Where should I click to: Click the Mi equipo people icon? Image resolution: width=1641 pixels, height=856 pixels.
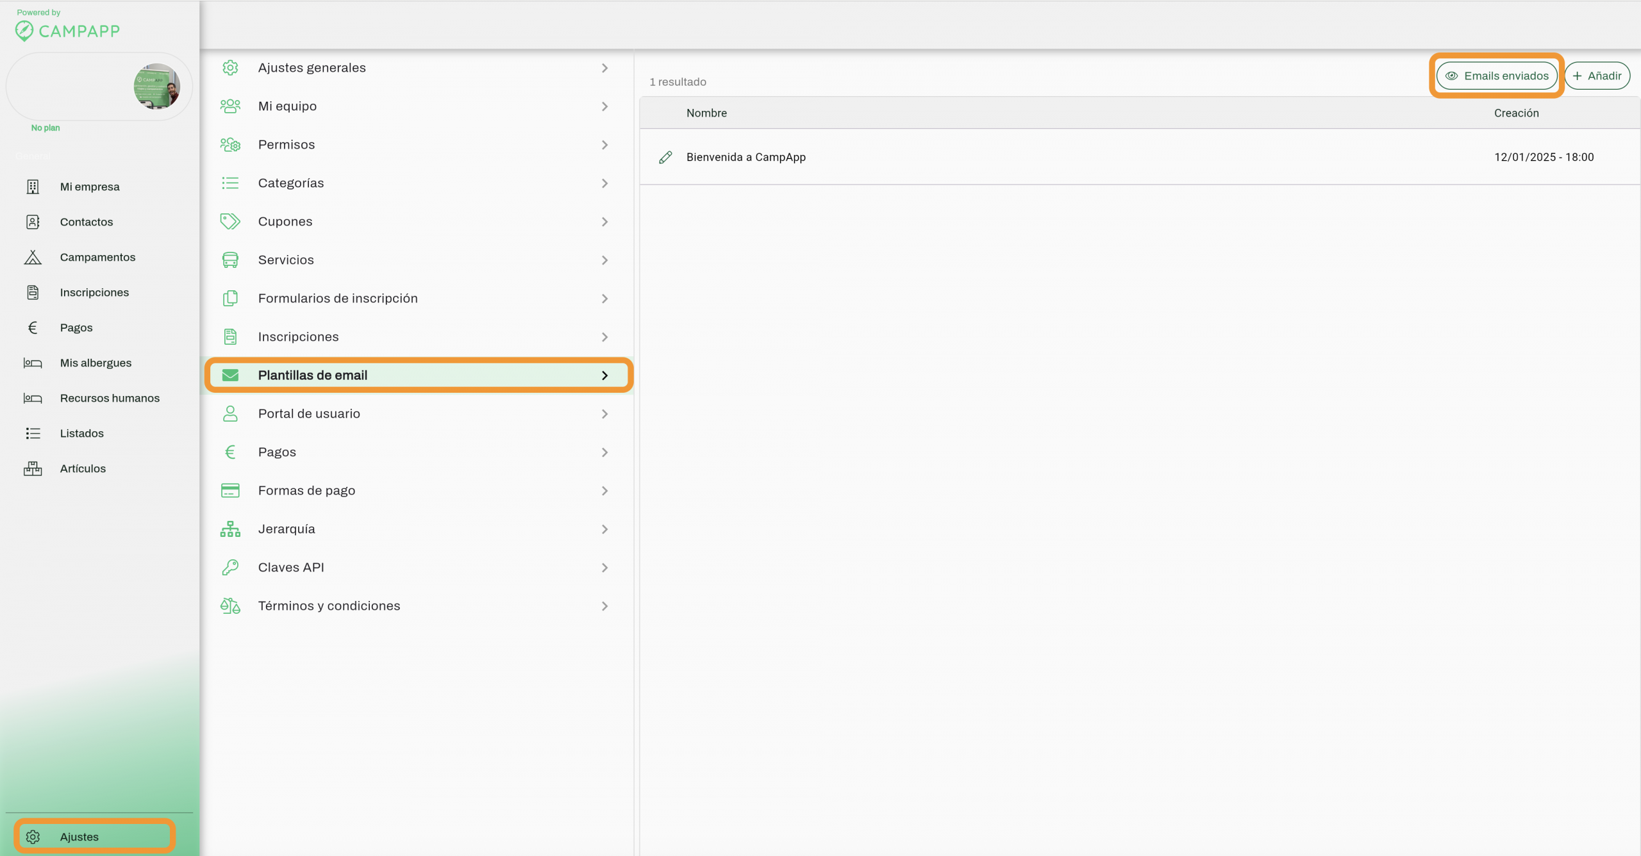[230, 106]
